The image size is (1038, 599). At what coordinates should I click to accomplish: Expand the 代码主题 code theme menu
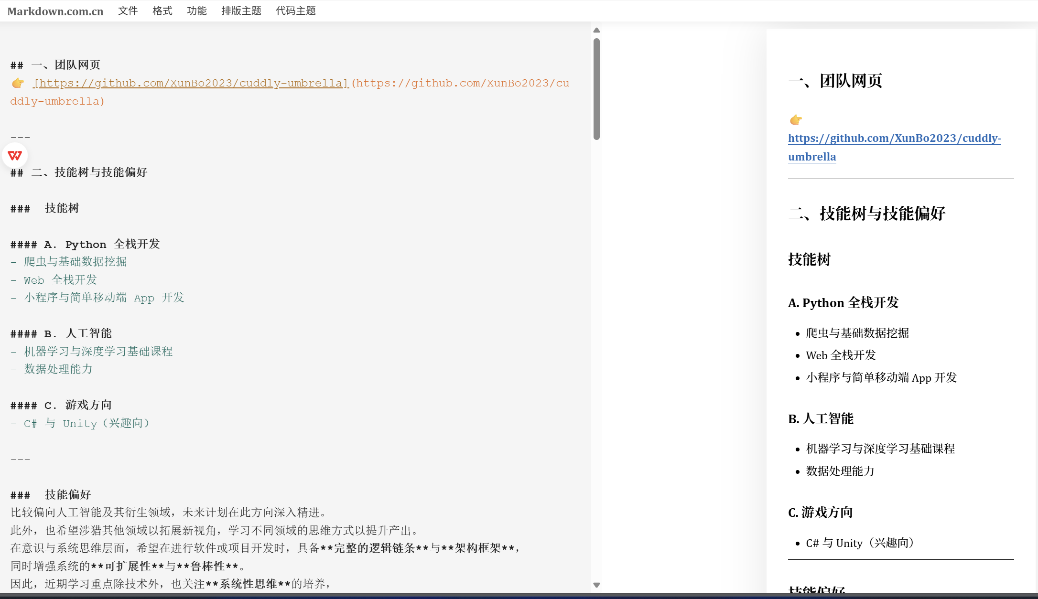(x=296, y=11)
